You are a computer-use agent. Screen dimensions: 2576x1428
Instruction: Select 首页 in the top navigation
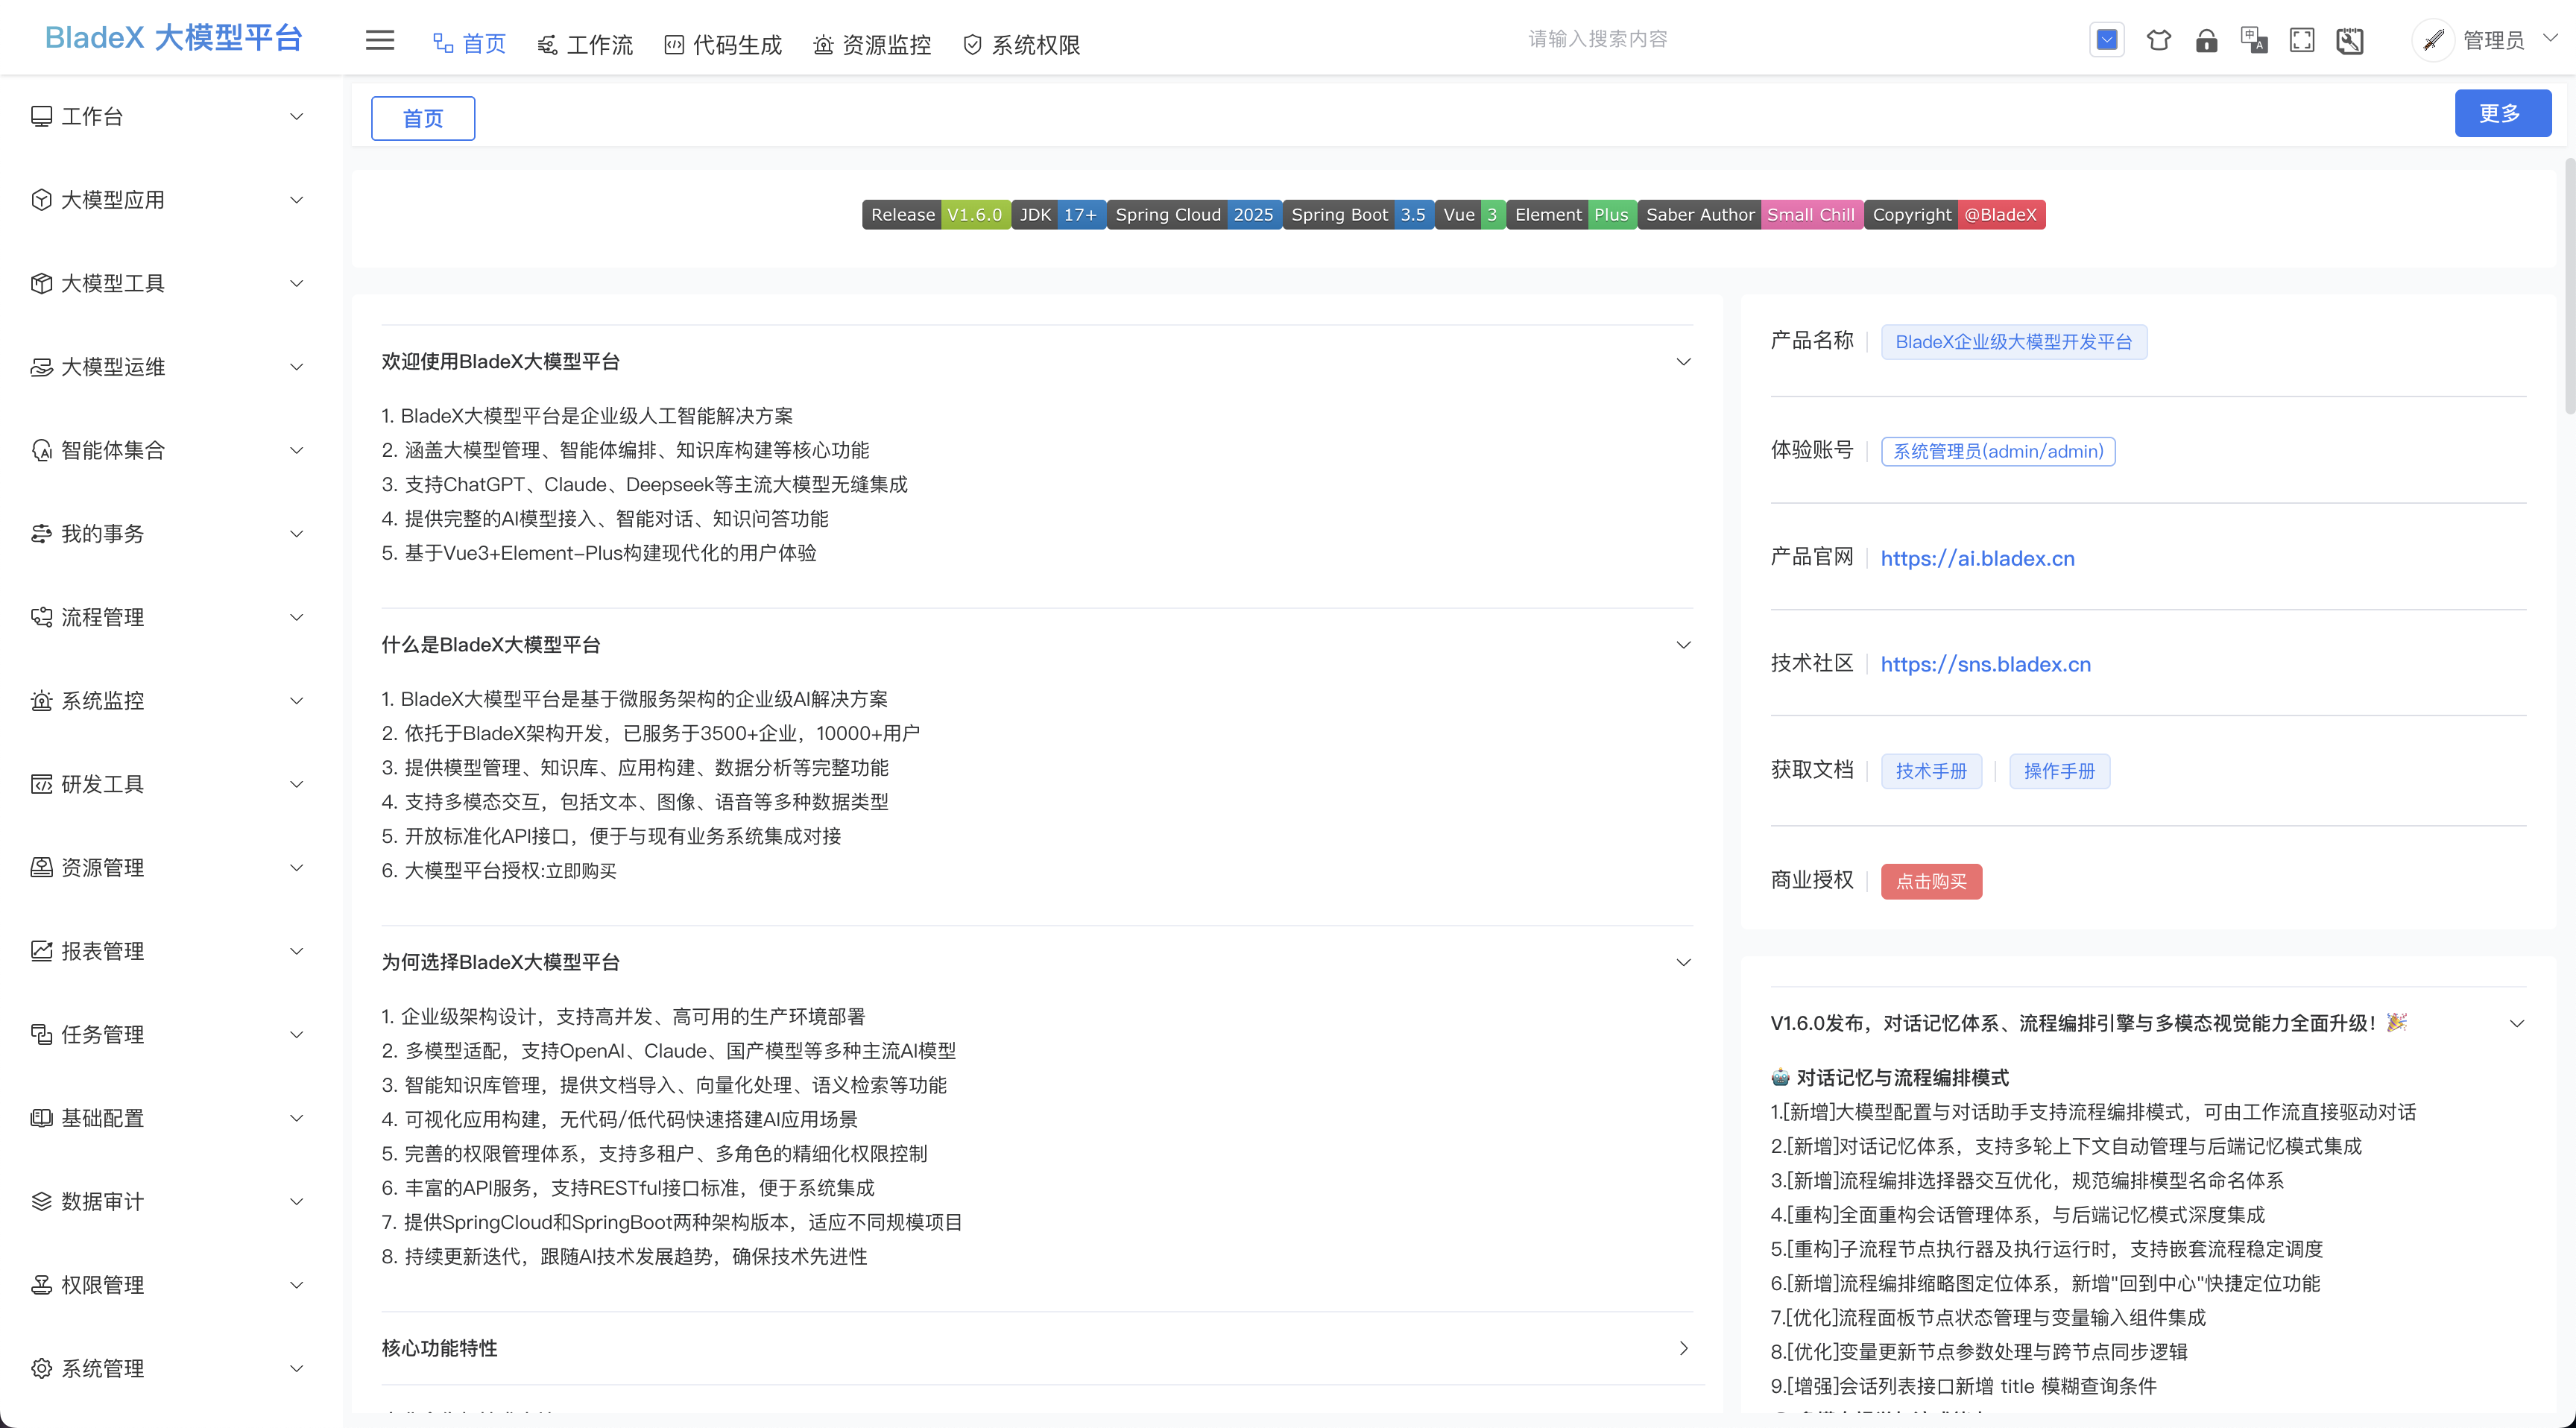tap(469, 44)
